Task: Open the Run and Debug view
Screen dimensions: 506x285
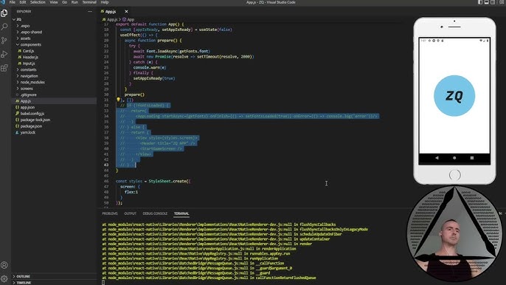Action: 4,55
